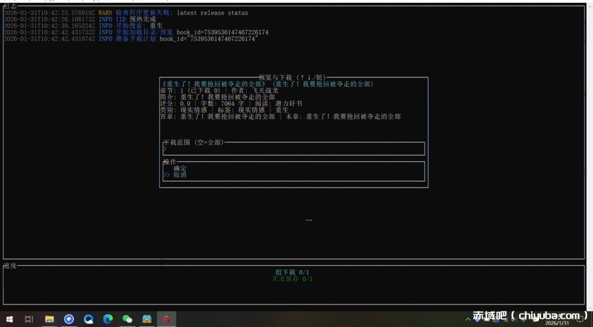593x327 pixels.
Task: Open WeChat from the taskbar
Action: pyautogui.click(x=127, y=319)
